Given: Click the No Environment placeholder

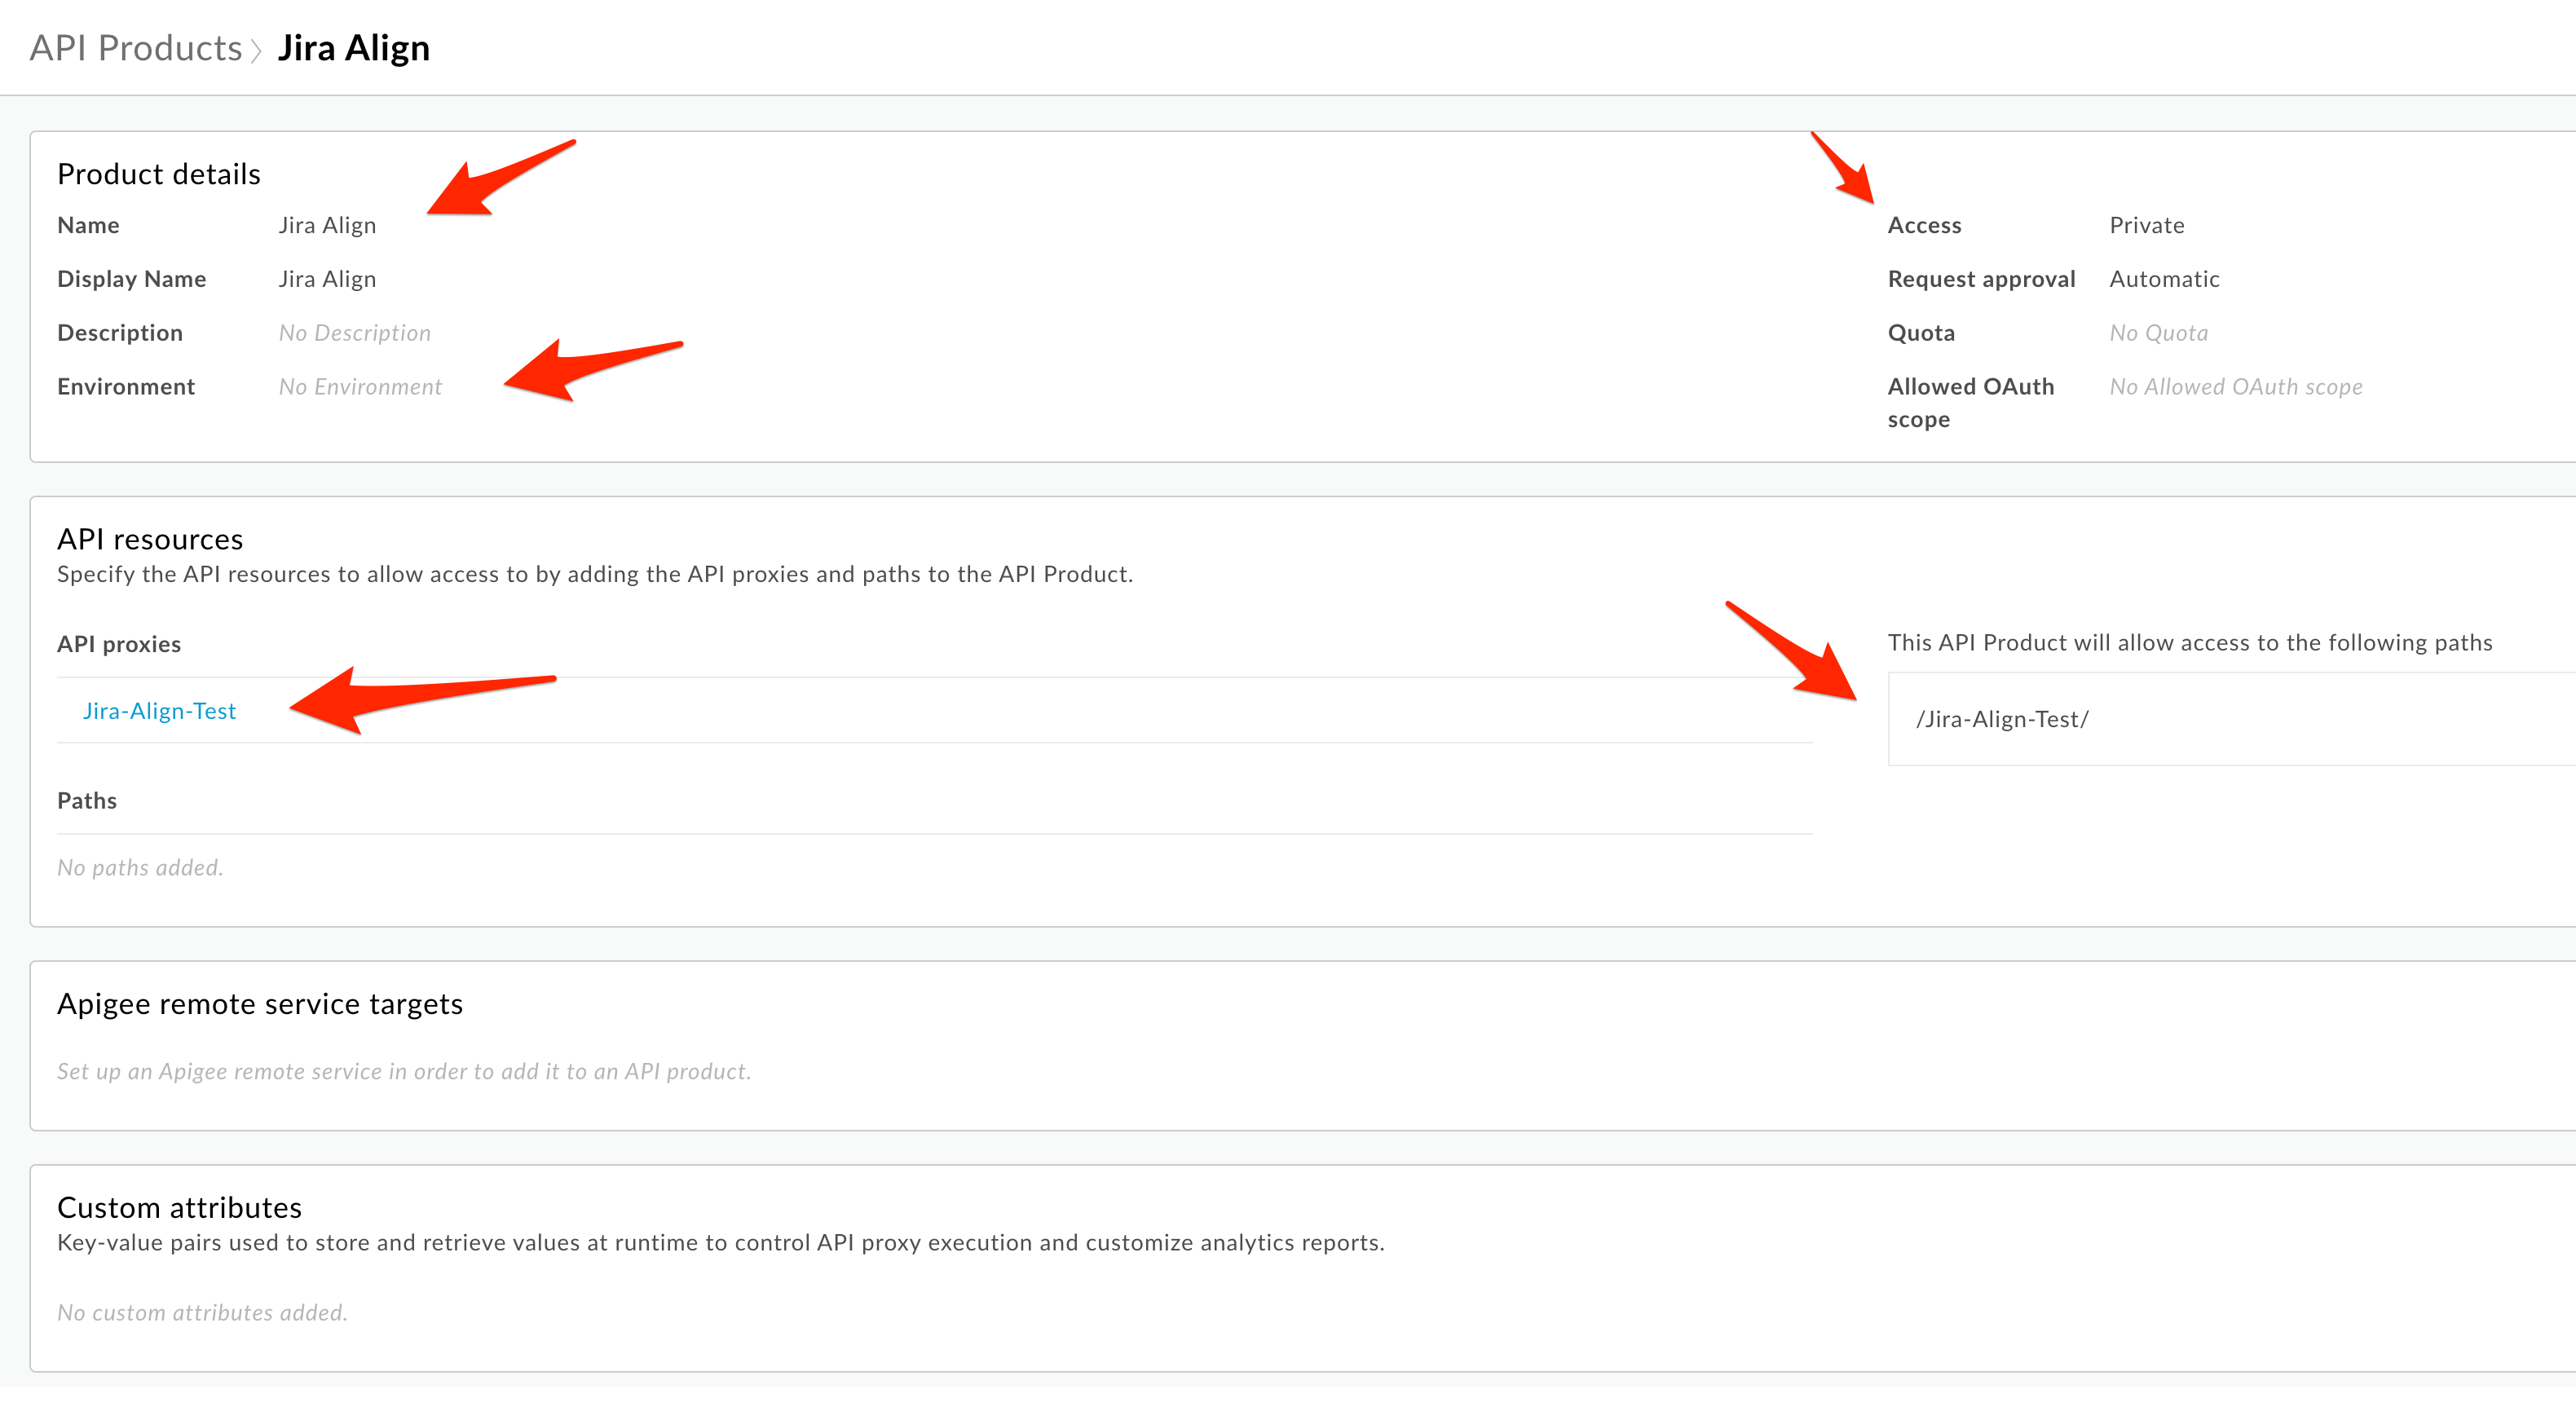Looking at the screenshot, I should 360,387.
